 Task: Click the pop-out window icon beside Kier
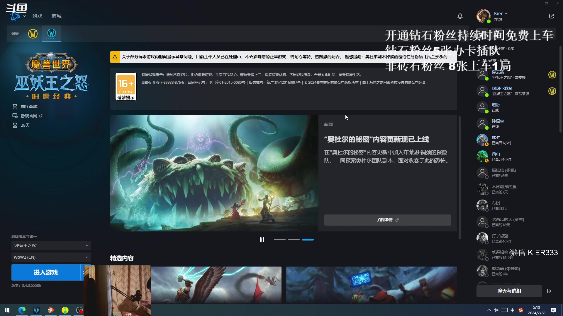point(552,16)
